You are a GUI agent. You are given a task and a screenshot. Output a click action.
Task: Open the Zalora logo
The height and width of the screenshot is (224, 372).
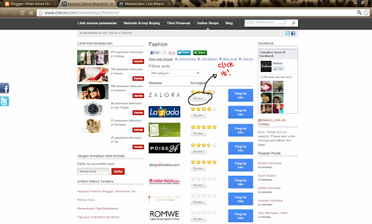(164, 95)
